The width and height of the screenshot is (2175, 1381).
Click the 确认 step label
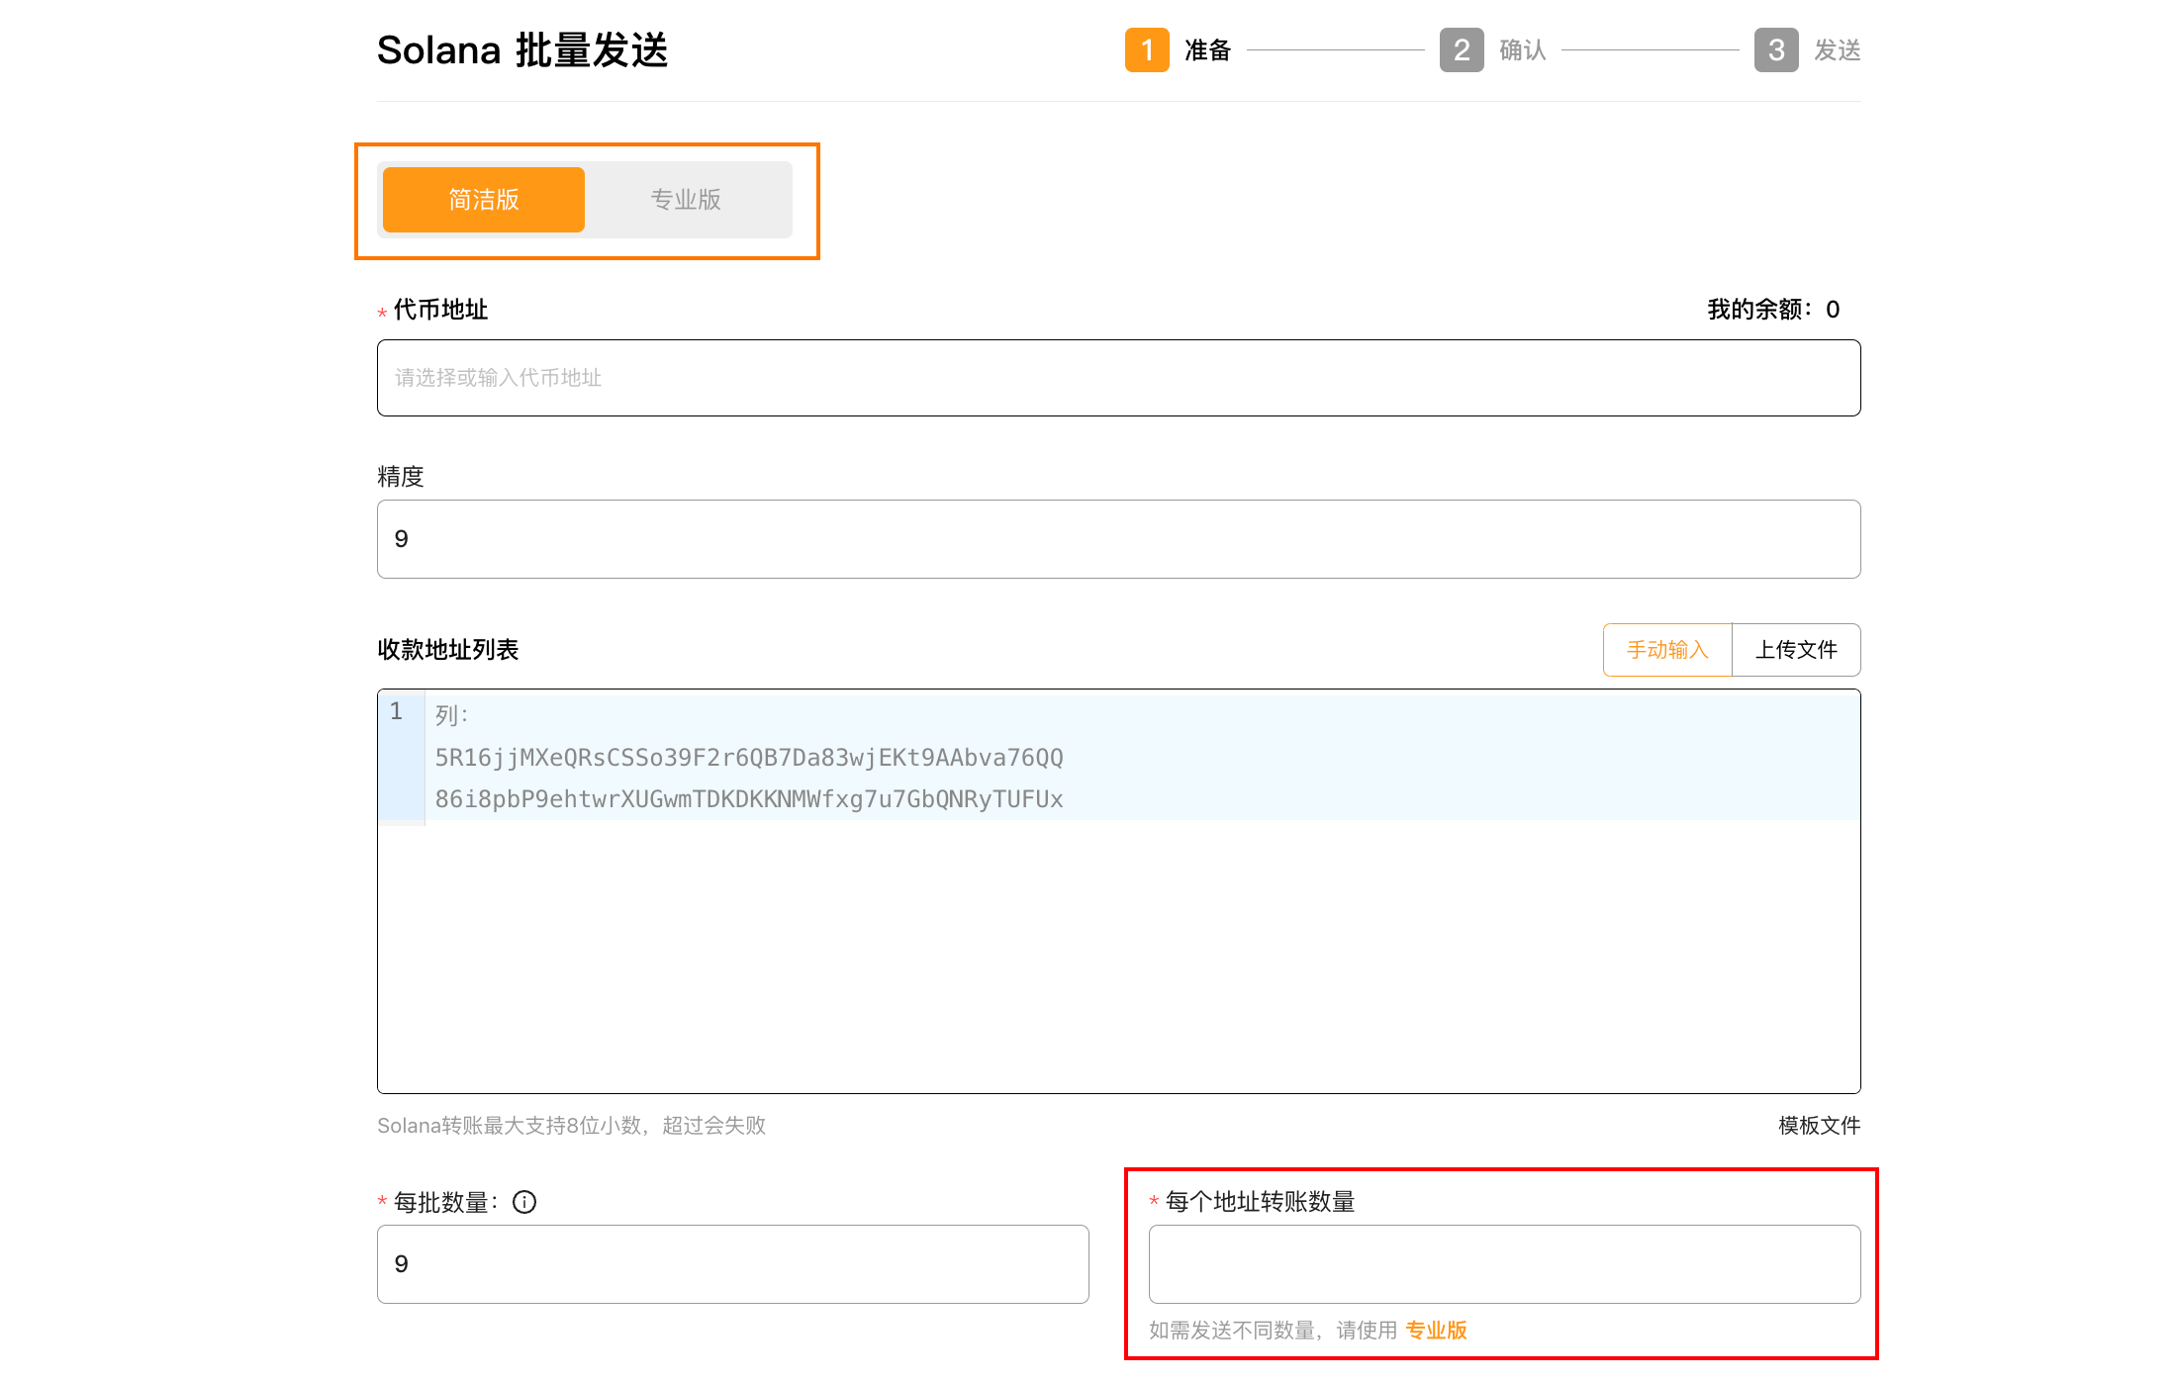point(1523,49)
